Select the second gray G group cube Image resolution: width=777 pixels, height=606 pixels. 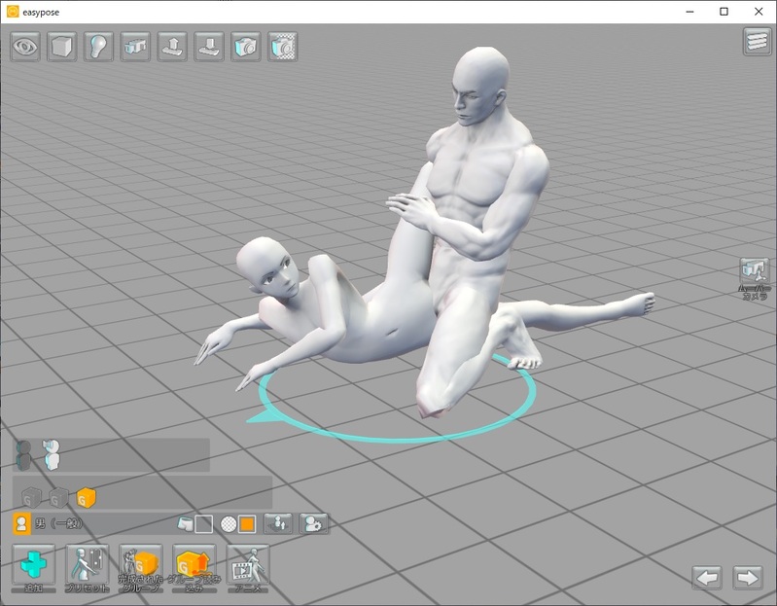[58, 497]
